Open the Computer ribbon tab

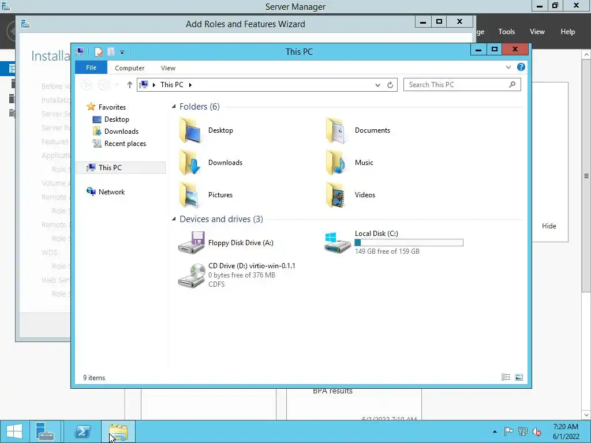(x=130, y=68)
